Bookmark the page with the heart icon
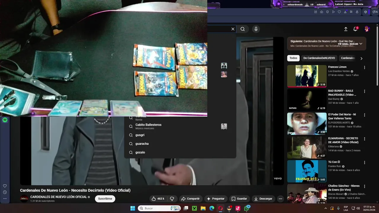379x213 pixels. pos(339,12)
